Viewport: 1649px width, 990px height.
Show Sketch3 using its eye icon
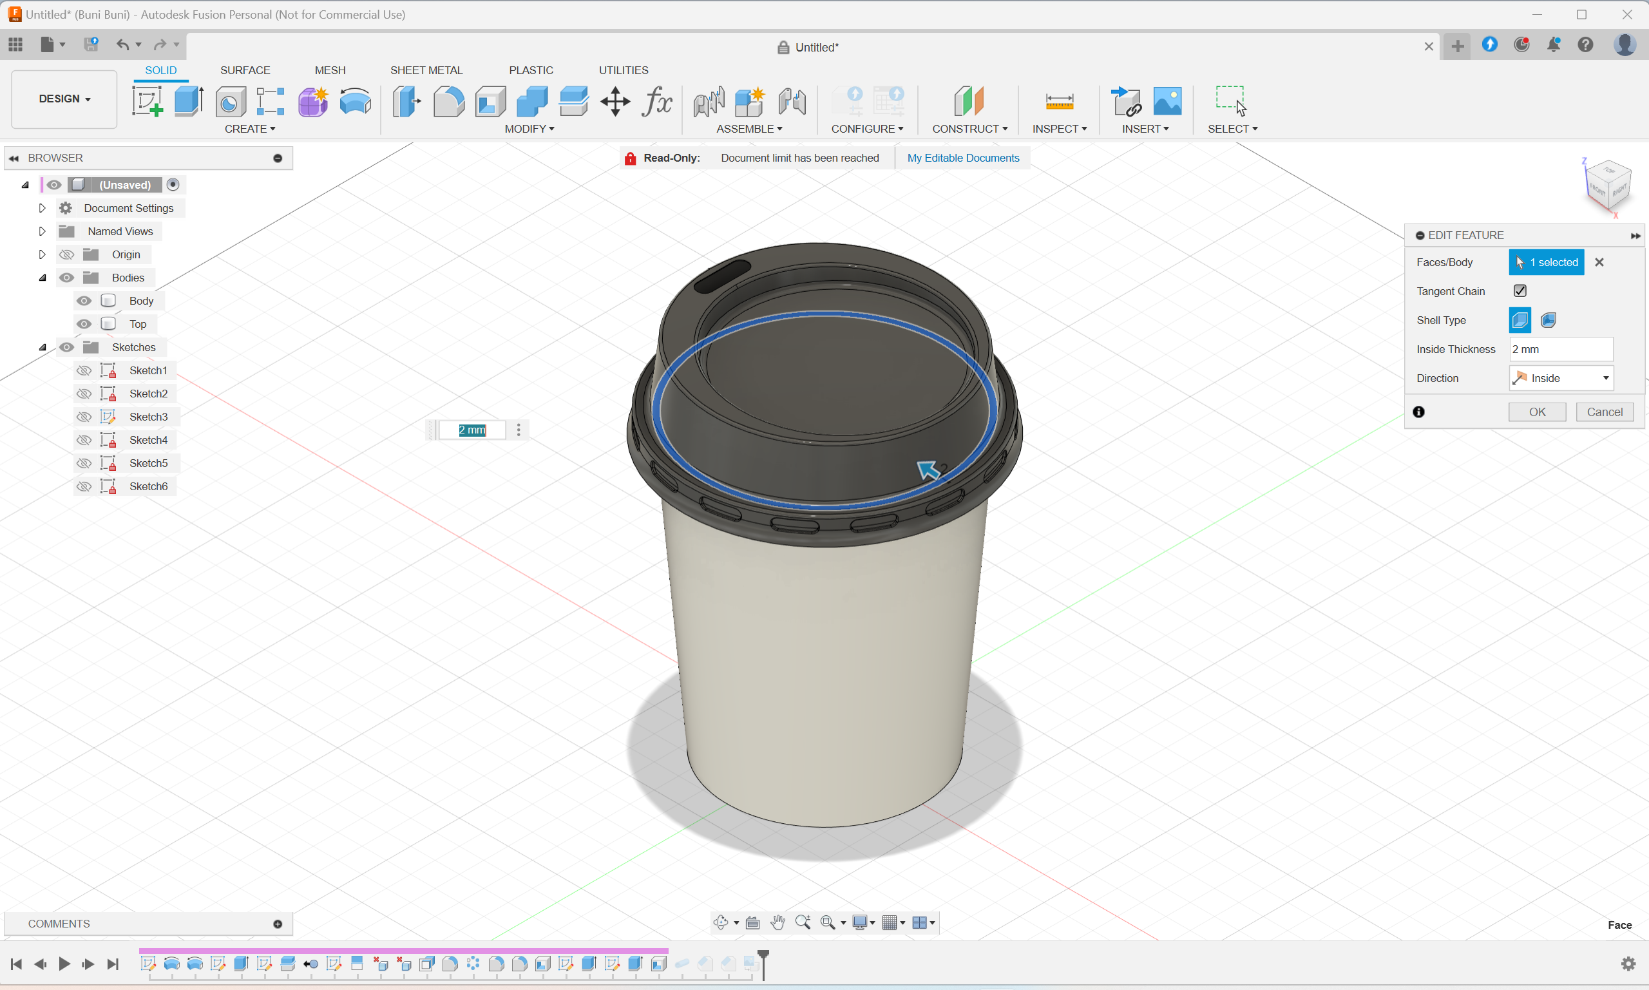[84, 417]
